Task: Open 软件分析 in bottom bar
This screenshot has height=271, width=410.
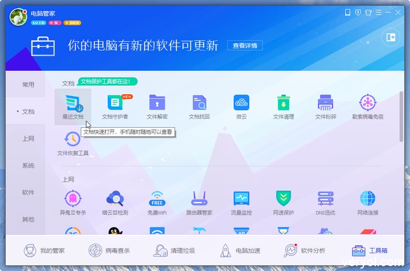Action: click(x=305, y=251)
